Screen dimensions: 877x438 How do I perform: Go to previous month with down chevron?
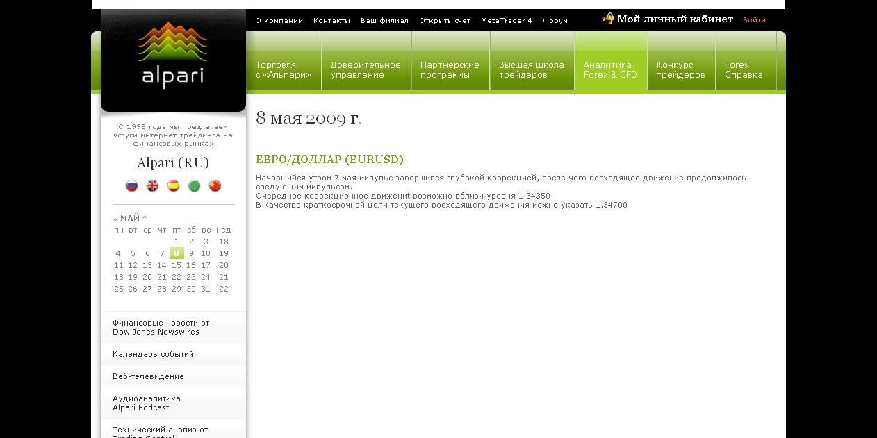[115, 219]
